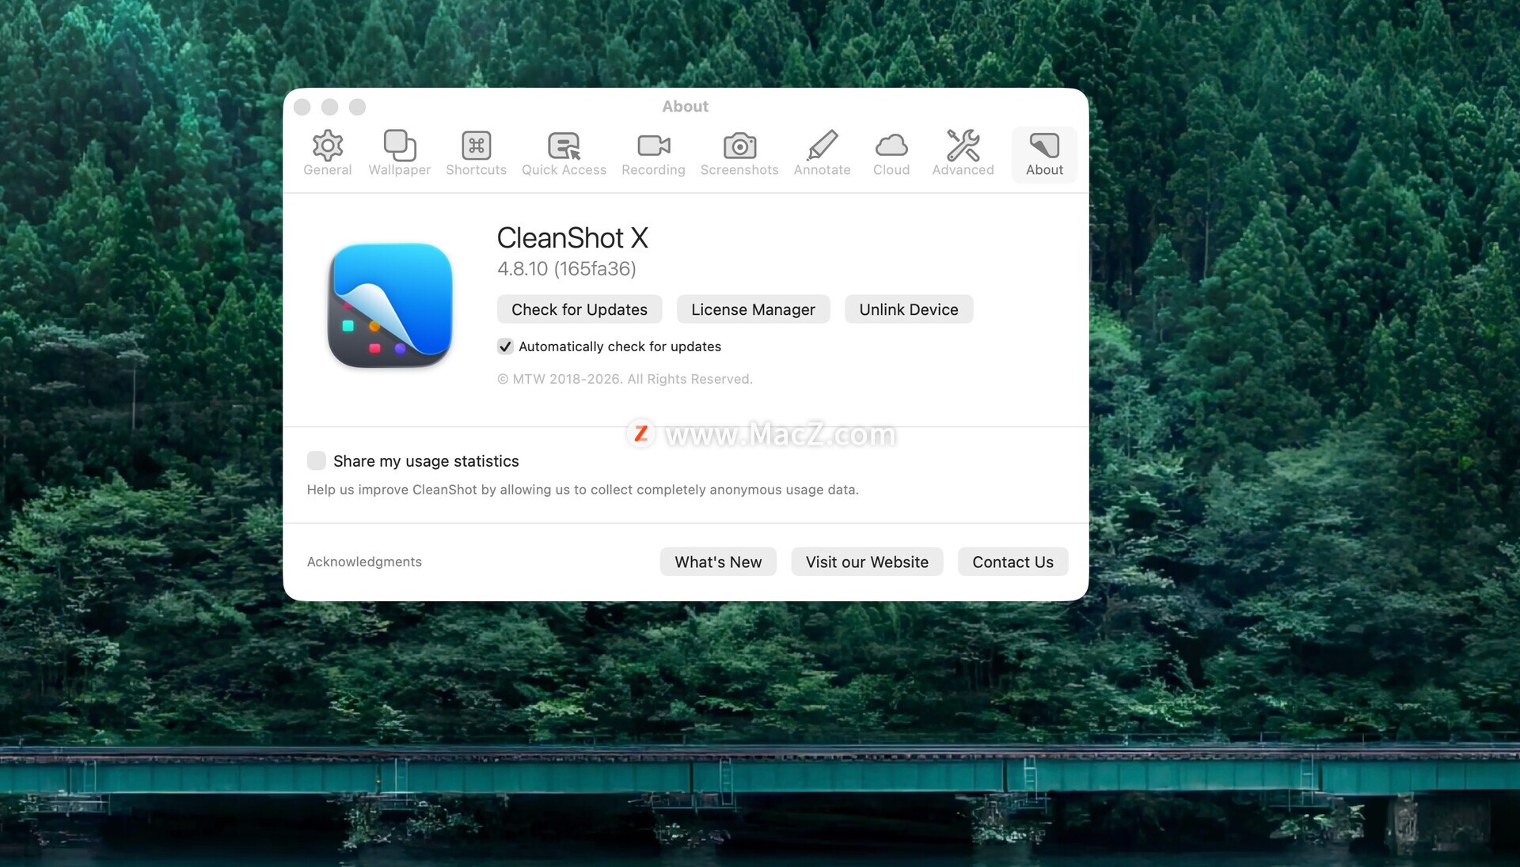Enable Share my usage statistics
This screenshot has width=1520, height=867.
click(316, 460)
